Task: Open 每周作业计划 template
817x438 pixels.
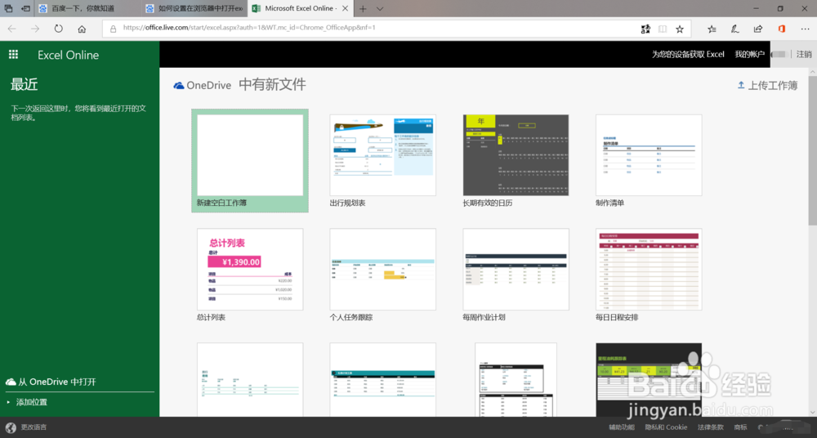Action: [x=516, y=275]
